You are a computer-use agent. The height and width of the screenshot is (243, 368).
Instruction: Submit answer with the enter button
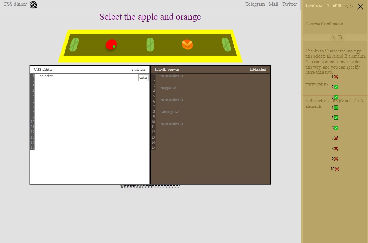tap(143, 78)
